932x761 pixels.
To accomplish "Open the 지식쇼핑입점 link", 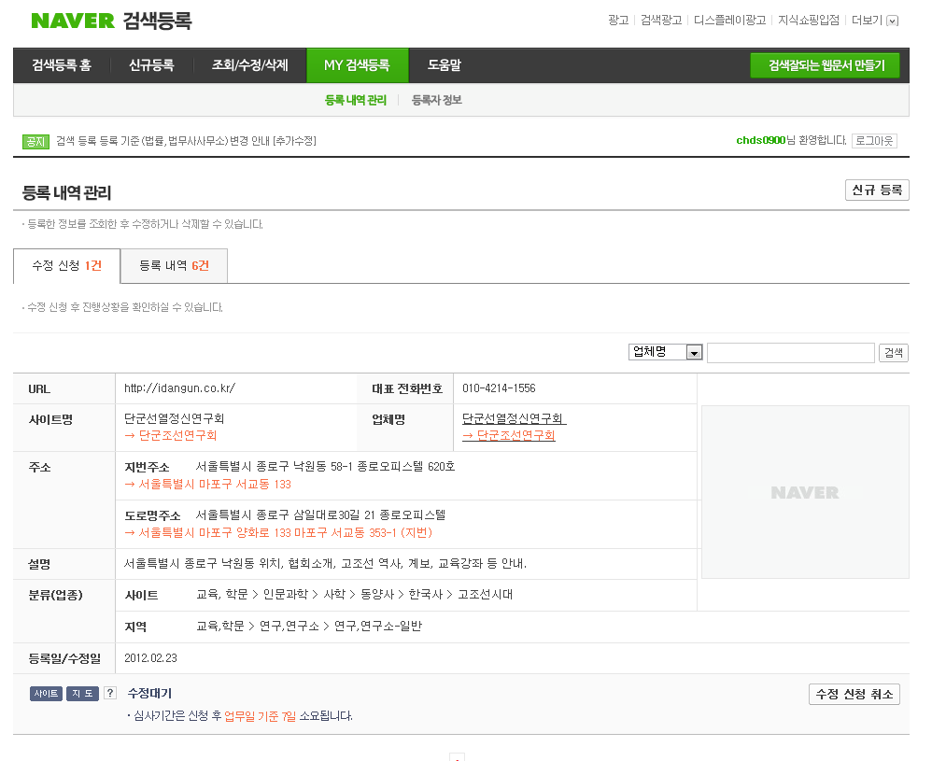I will tap(809, 21).
